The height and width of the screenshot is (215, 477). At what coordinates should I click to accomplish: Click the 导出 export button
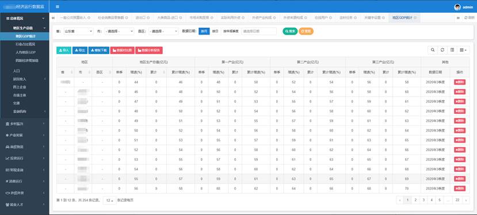pos(80,51)
